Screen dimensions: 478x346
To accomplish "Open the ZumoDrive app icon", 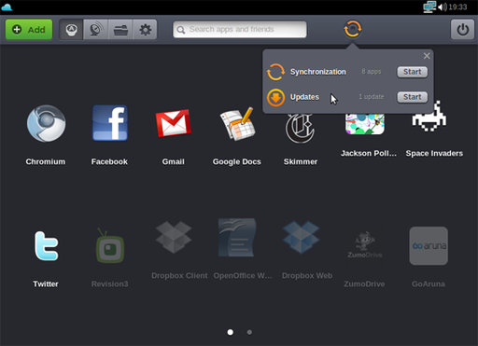I will tap(365, 245).
